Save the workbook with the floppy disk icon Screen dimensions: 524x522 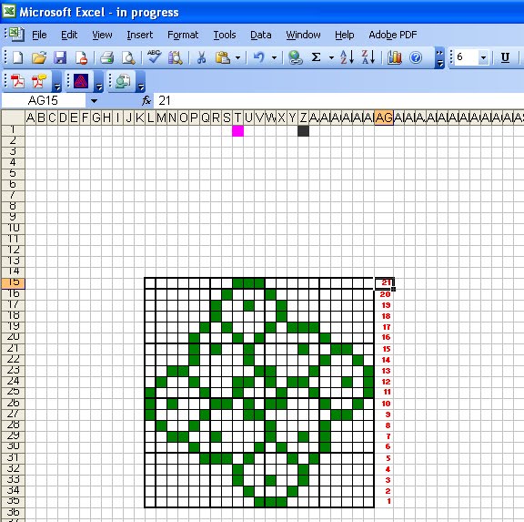click(x=60, y=57)
